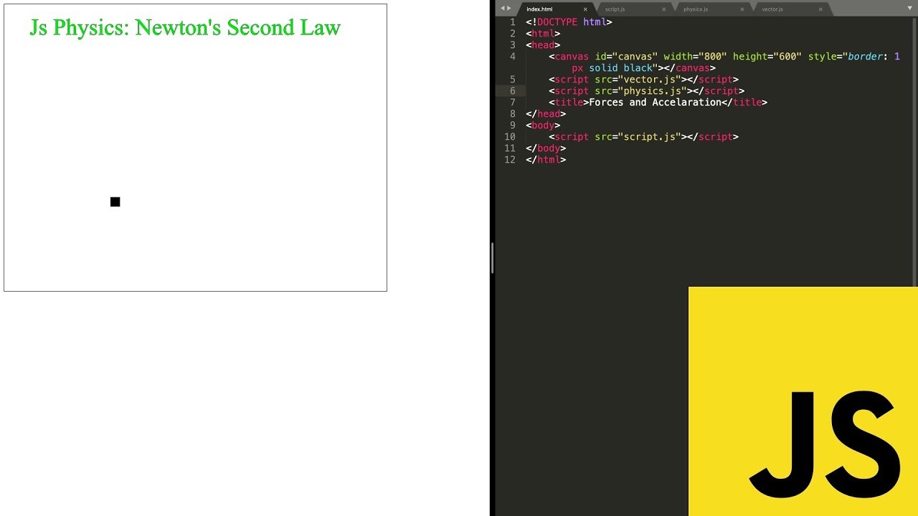Image resolution: width=918 pixels, height=516 pixels.
Task: Click the editor vertical scrollbar
Action: tap(915, 152)
